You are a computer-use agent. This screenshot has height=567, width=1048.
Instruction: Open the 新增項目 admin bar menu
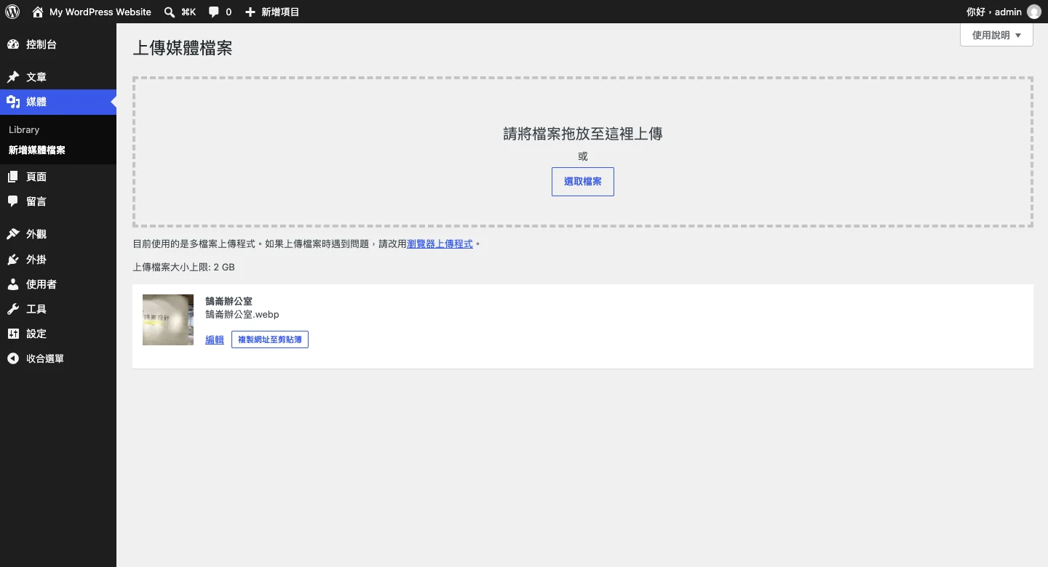(272, 12)
